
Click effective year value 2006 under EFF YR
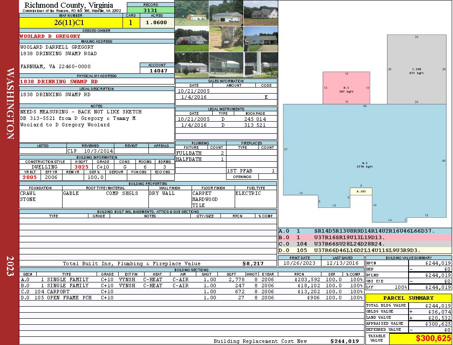pos(51,177)
